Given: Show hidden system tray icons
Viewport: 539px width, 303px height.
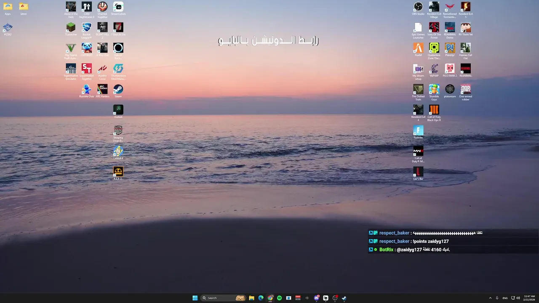Looking at the screenshot, I should [490, 298].
